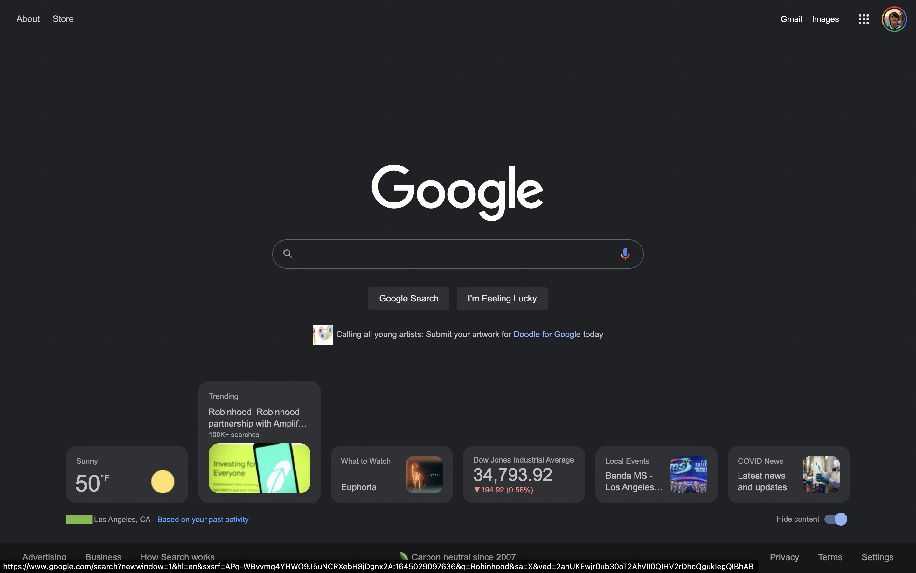The image size is (916, 573).
Task: Click the Google search magnifier icon
Action: (288, 253)
